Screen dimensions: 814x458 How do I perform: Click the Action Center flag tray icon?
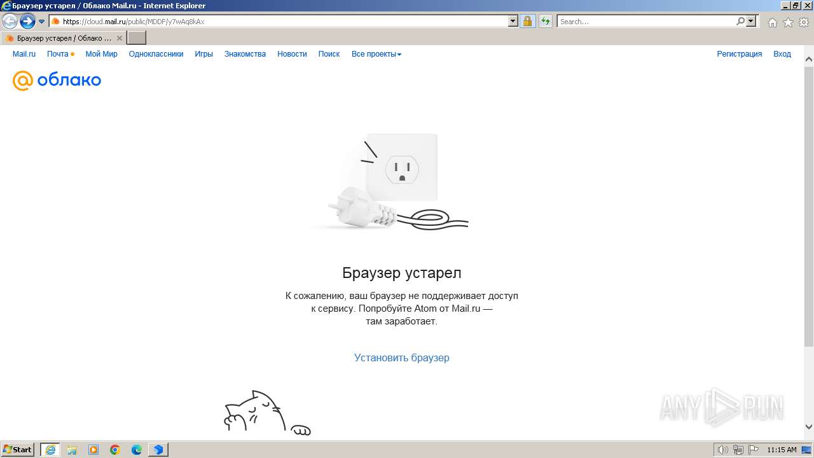pyautogui.click(x=754, y=450)
